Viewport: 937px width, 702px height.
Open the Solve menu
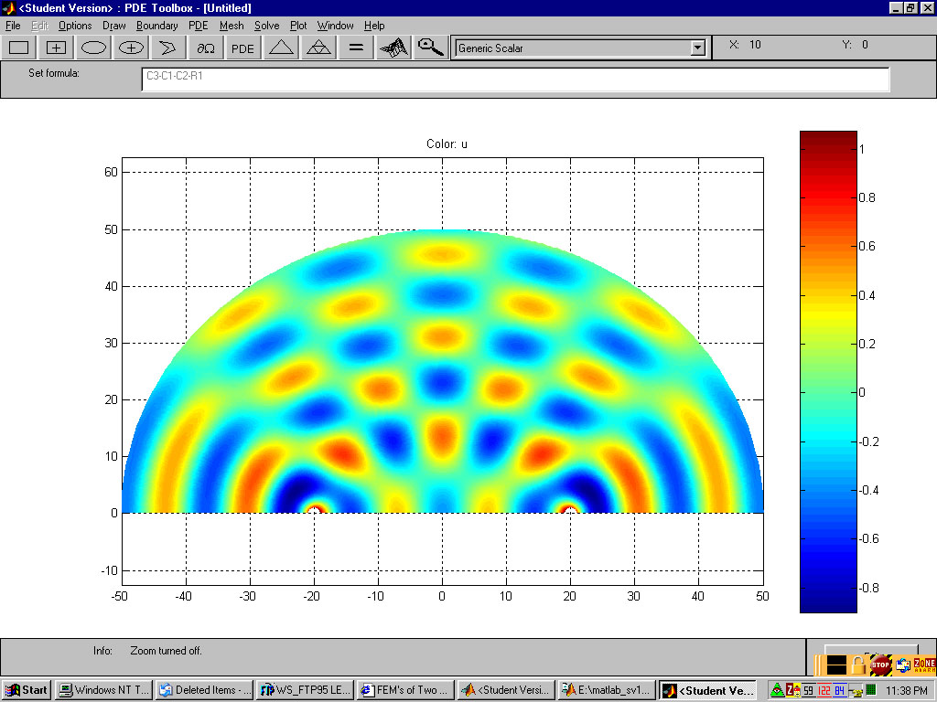point(266,26)
